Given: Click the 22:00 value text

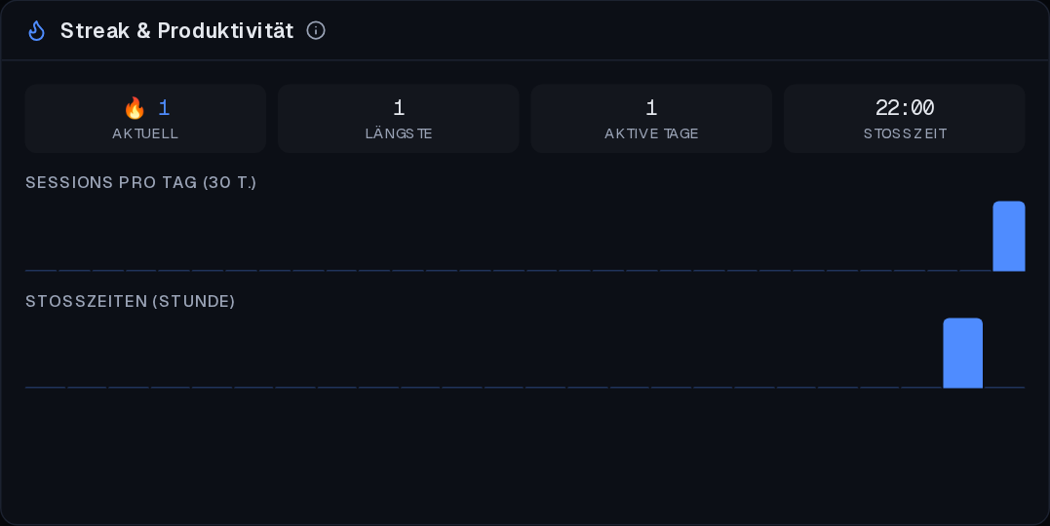Looking at the screenshot, I should click(905, 107).
